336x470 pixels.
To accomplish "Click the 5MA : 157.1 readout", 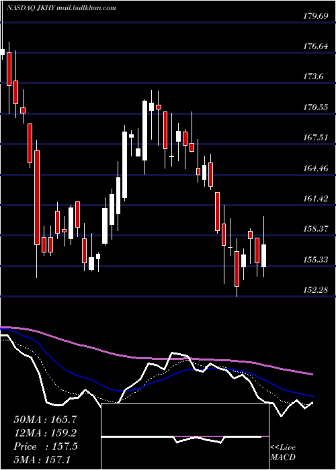I will coord(42,459).
